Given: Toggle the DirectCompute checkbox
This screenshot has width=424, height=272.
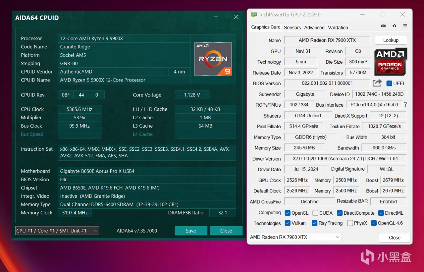Looking at the screenshot, I should (340, 213).
